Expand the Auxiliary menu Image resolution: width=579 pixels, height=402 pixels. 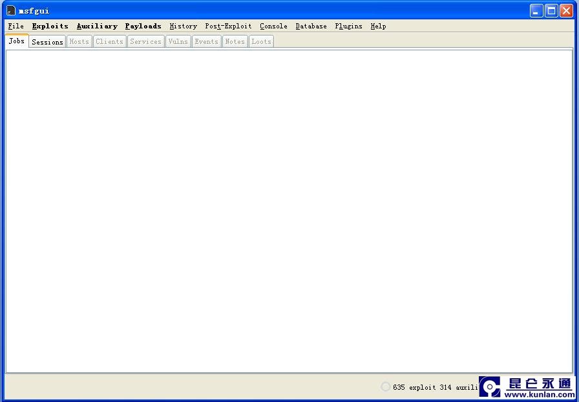click(97, 26)
